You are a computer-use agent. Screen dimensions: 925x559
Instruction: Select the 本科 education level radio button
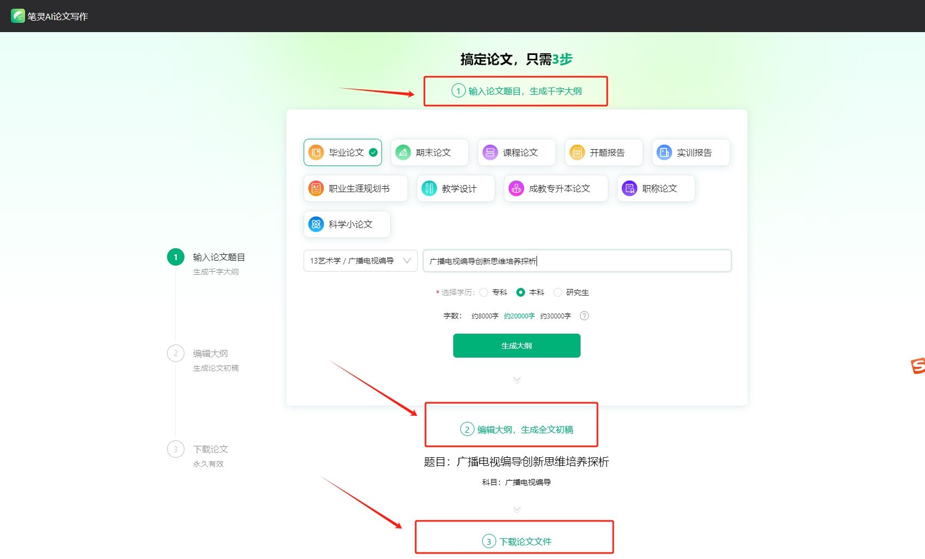(521, 292)
